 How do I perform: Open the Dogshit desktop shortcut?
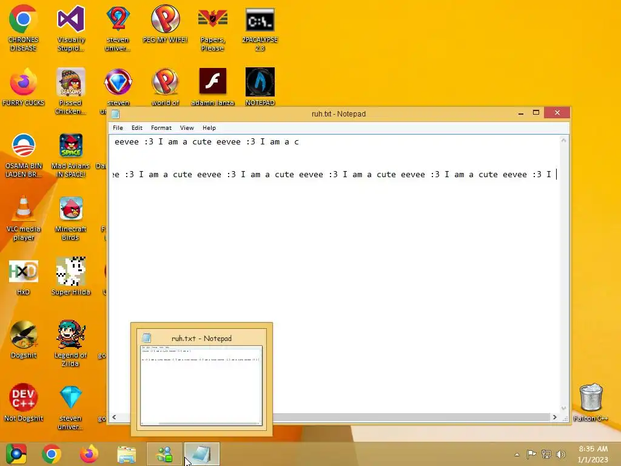pos(23,339)
